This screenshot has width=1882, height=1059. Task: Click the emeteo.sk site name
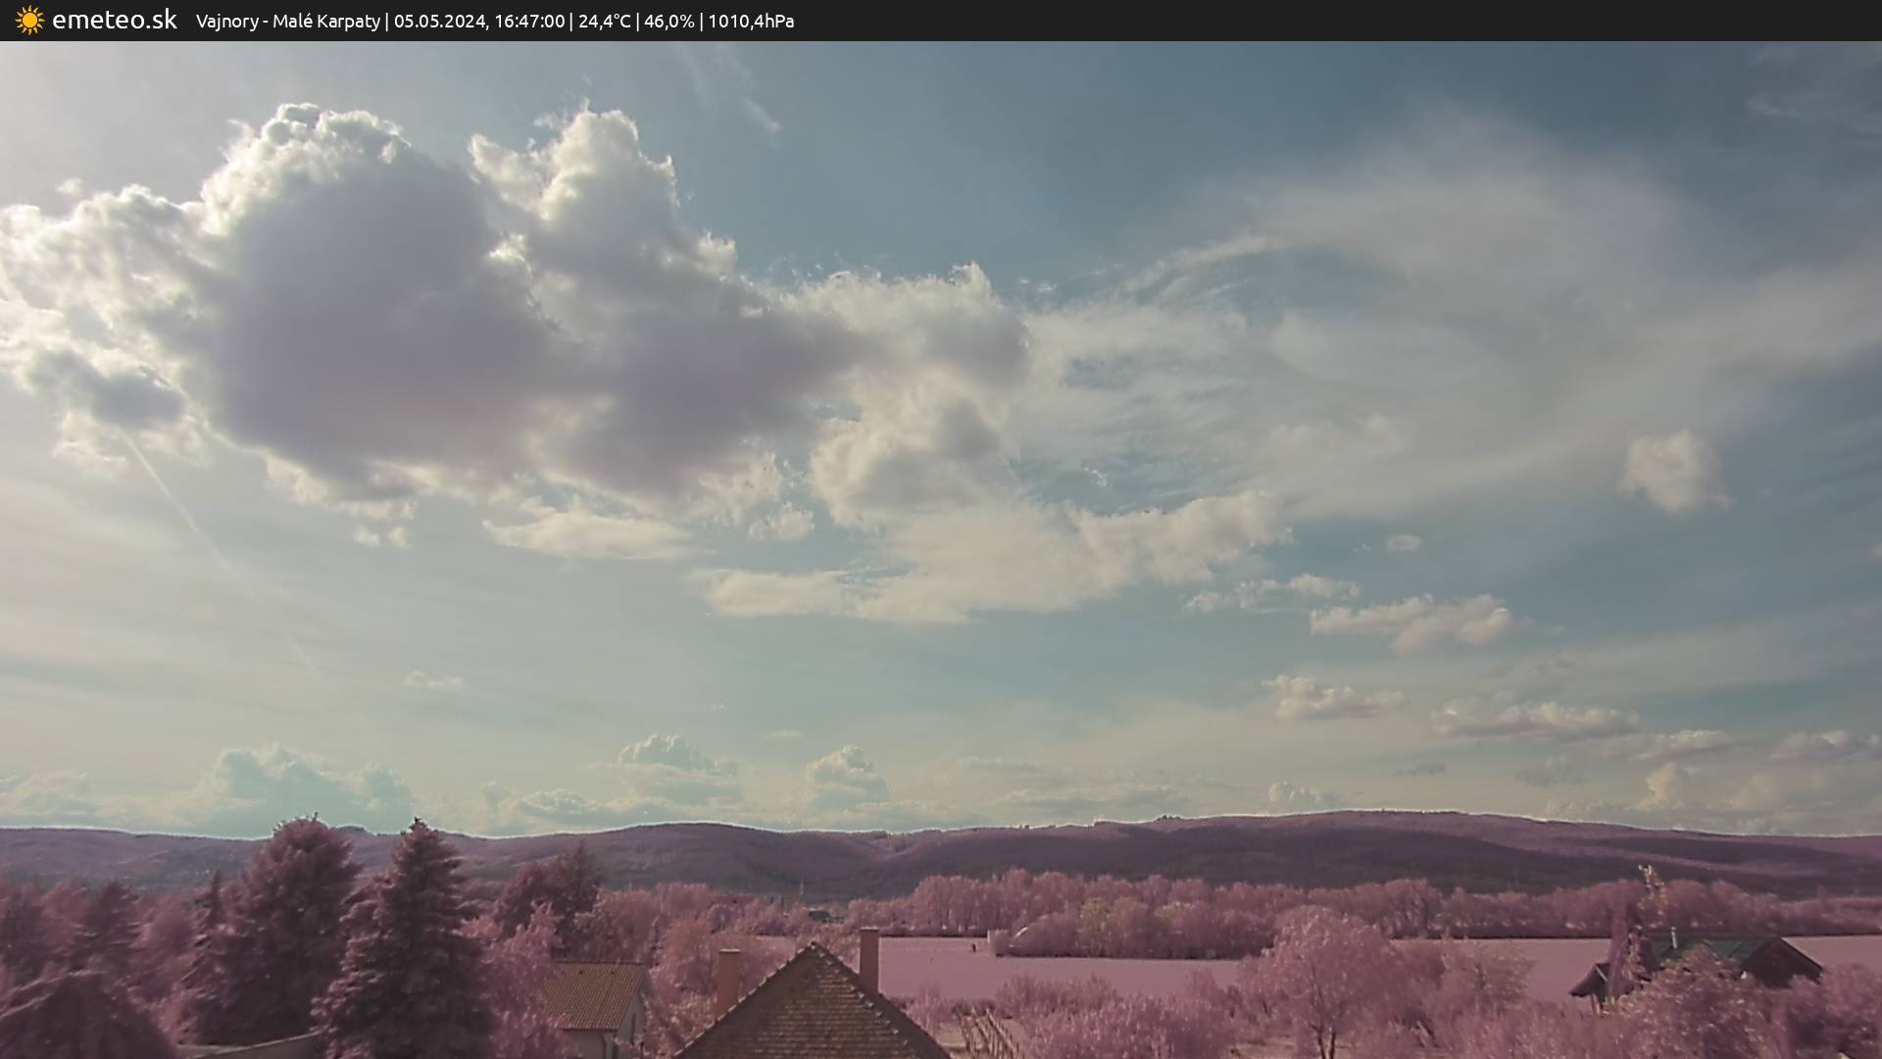(115, 21)
